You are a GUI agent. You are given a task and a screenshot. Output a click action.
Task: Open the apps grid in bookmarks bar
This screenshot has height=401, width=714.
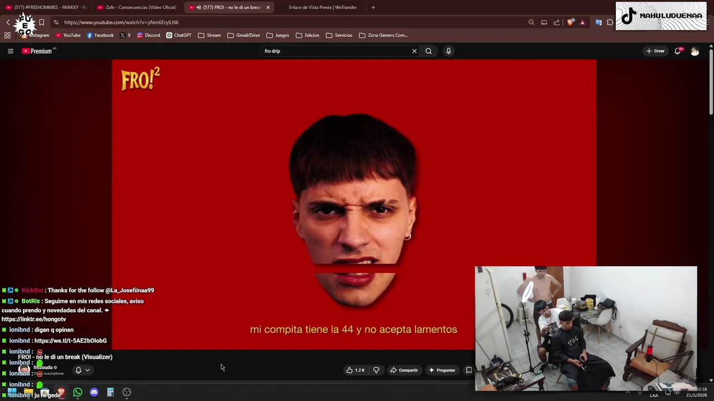pos(7,35)
